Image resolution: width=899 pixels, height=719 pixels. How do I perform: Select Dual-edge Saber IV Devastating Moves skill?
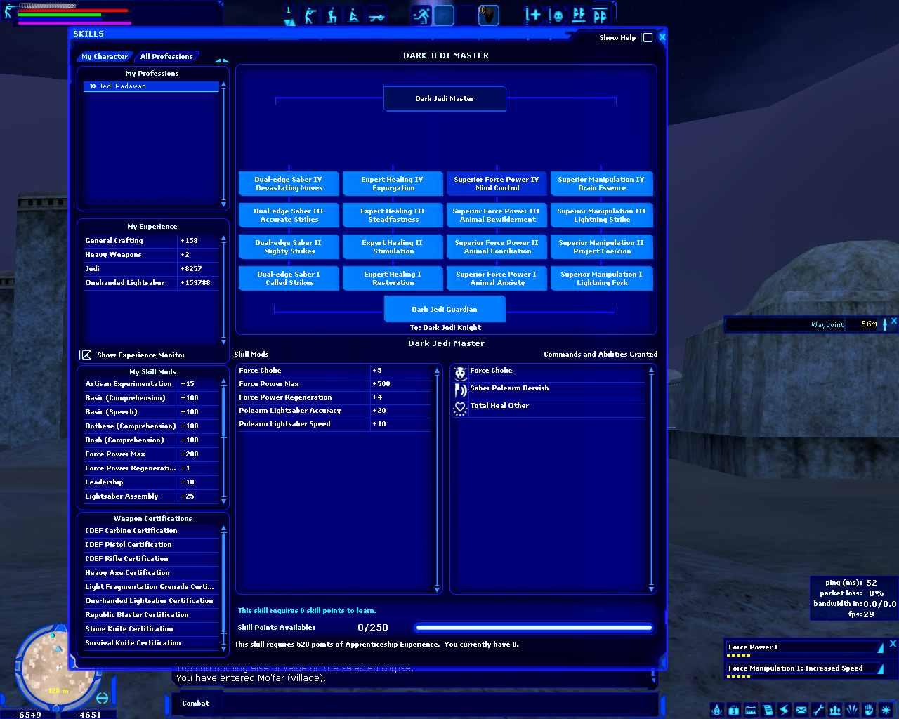[x=289, y=184]
